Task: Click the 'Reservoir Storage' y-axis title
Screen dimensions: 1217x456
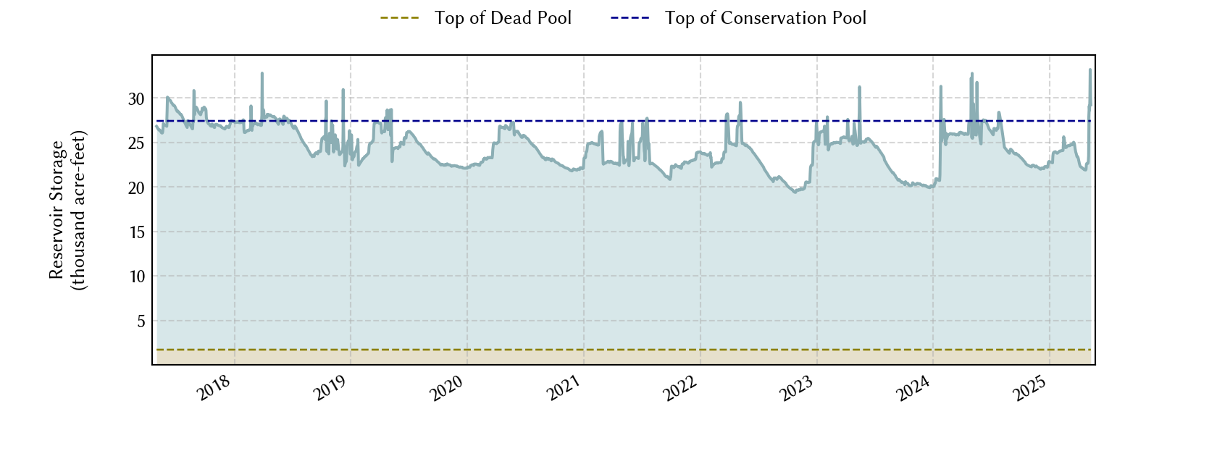Action: 57,210
